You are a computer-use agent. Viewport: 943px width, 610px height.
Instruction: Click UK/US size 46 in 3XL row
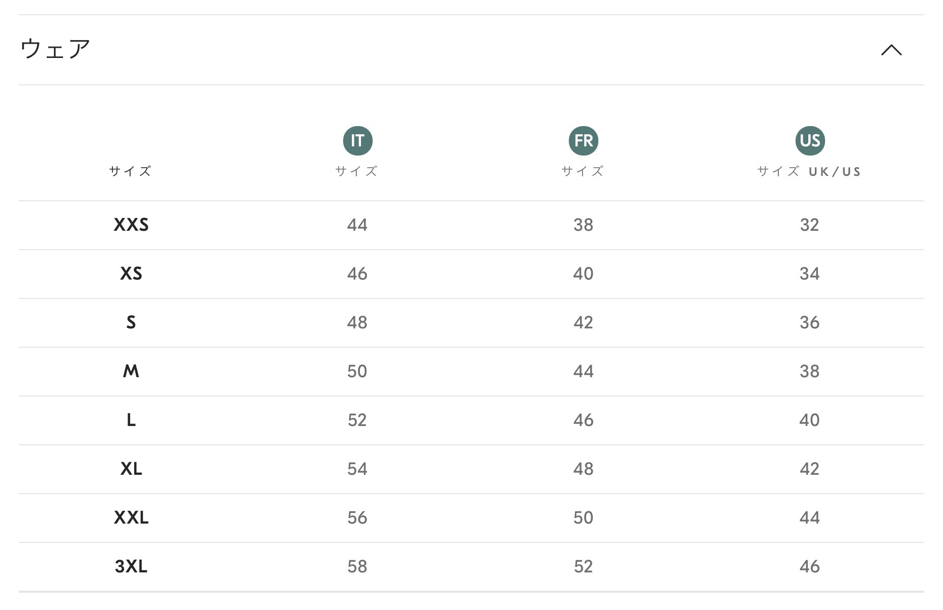tap(810, 566)
